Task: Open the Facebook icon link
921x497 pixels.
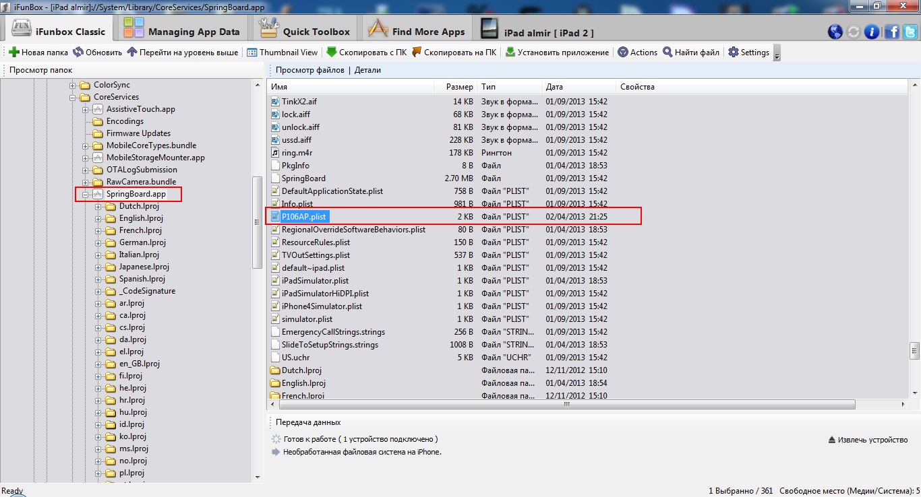Action: tap(891, 32)
